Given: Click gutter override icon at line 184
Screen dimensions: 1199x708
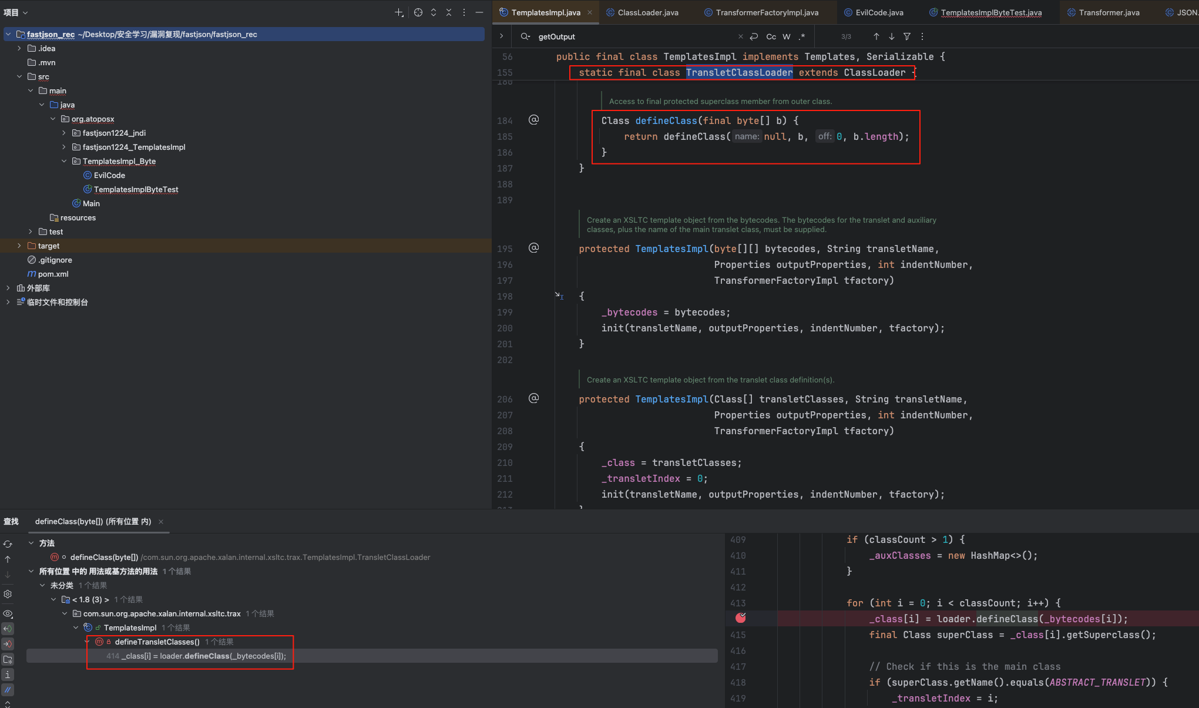Looking at the screenshot, I should click(533, 120).
